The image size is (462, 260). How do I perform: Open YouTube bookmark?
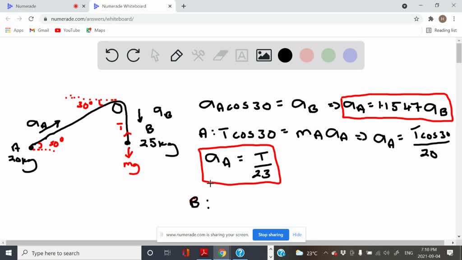pyautogui.click(x=68, y=30)
